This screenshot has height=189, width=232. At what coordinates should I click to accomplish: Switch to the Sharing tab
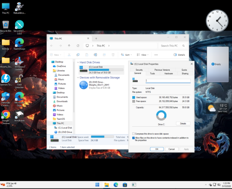pyautogui.click(x=185, y=73)
